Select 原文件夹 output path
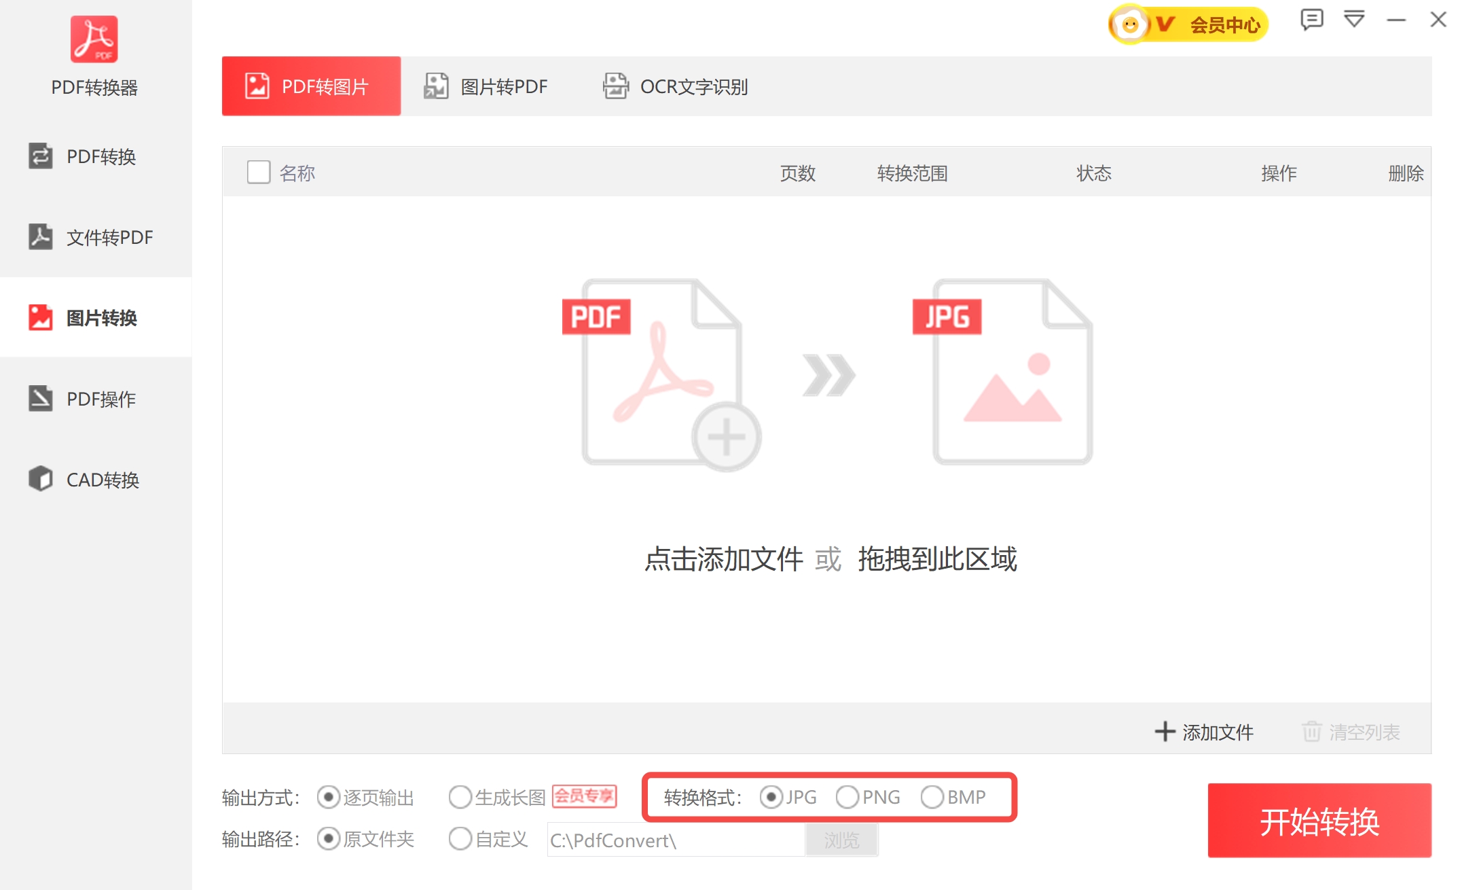Image resolution: width=1460 pixels, height=890 pixels. (366, 839)
